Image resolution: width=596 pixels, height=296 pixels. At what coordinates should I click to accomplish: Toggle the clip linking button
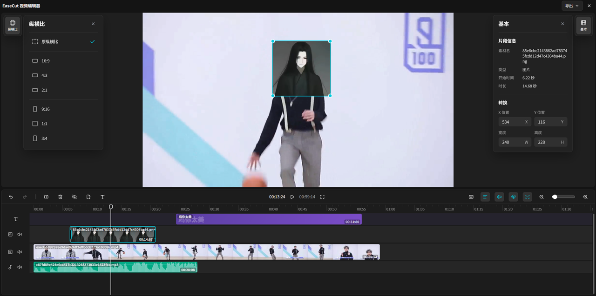(x=513, y=197)
